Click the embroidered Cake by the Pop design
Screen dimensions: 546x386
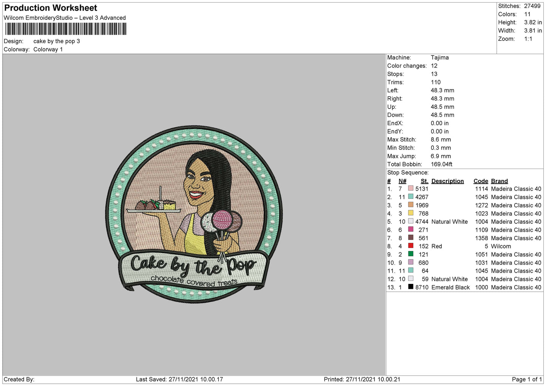click(194, 214)
